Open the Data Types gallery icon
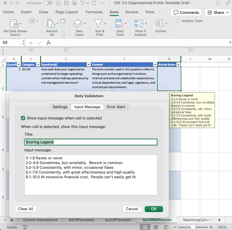 click(78, 24)
